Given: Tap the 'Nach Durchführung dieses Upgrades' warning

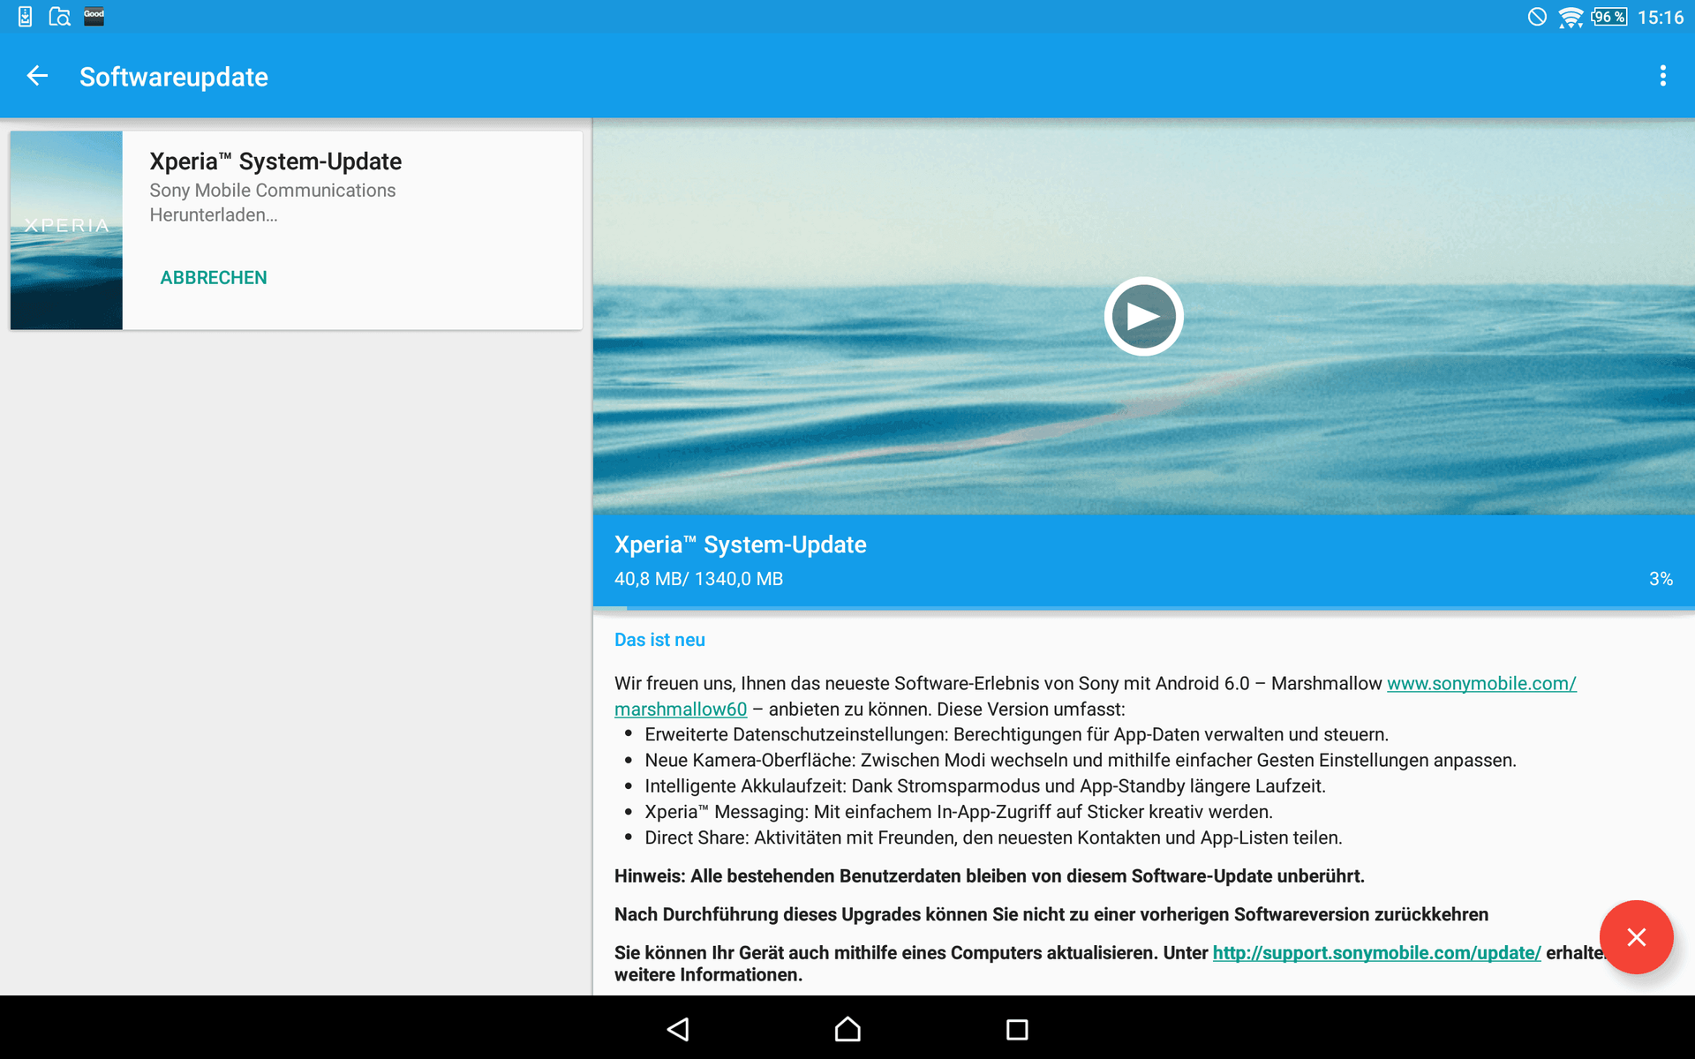Looking at the screenshot, I should pyautogui.click(x=1051, y=914).
